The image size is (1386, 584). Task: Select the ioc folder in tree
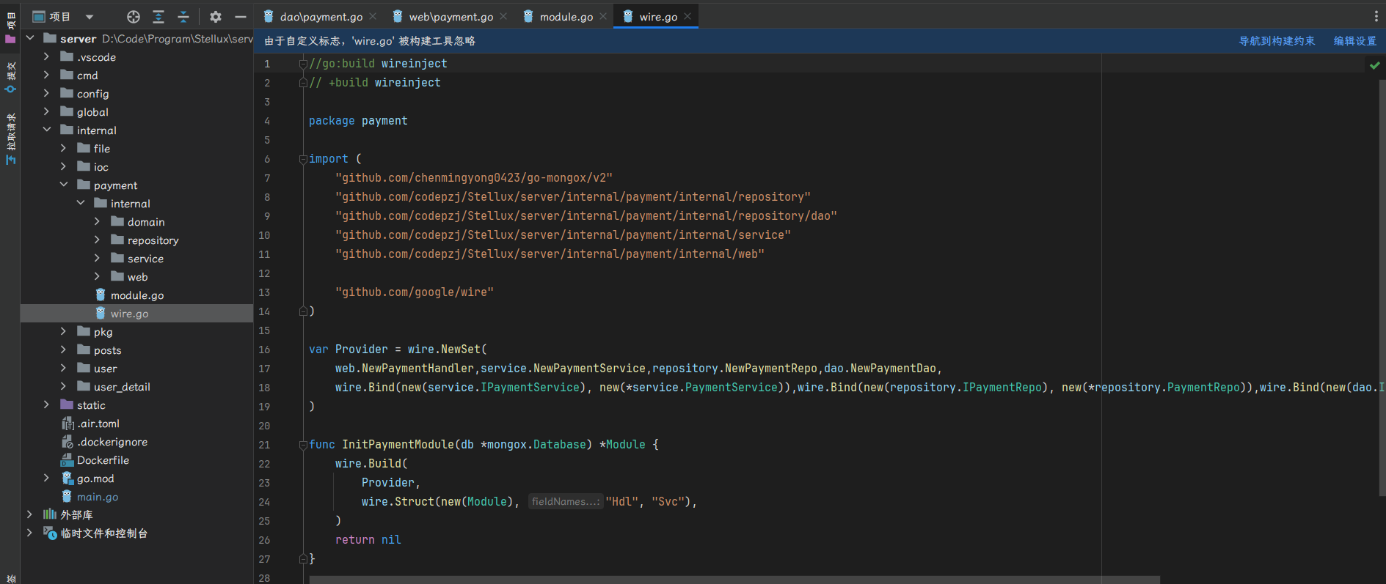(93, 167)
